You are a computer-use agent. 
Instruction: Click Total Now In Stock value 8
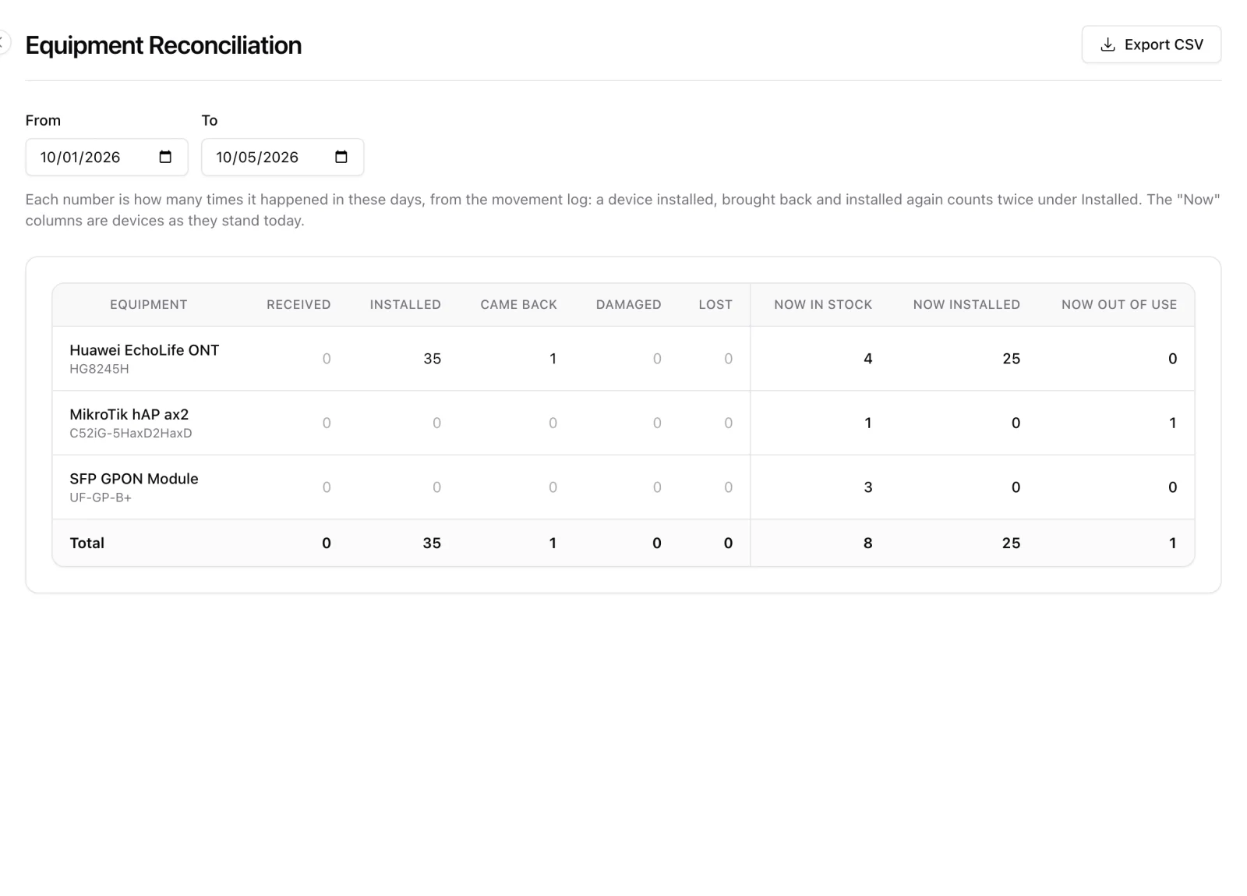coord(867,543)
